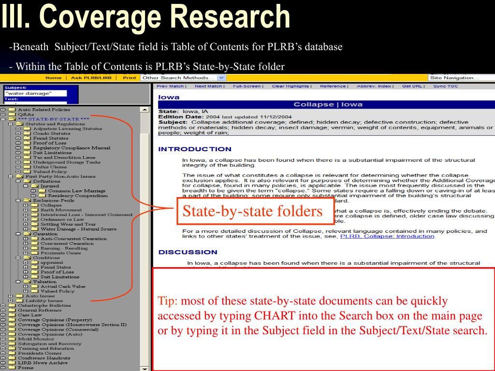Select Training and Education item
Screen dimensions: 495x371
click(x=46, y=348)
